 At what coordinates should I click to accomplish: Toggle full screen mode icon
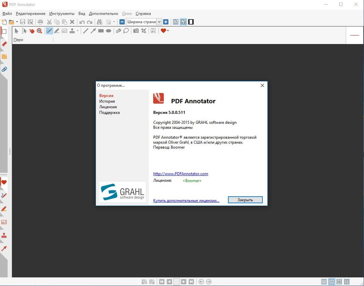point(191,22)
